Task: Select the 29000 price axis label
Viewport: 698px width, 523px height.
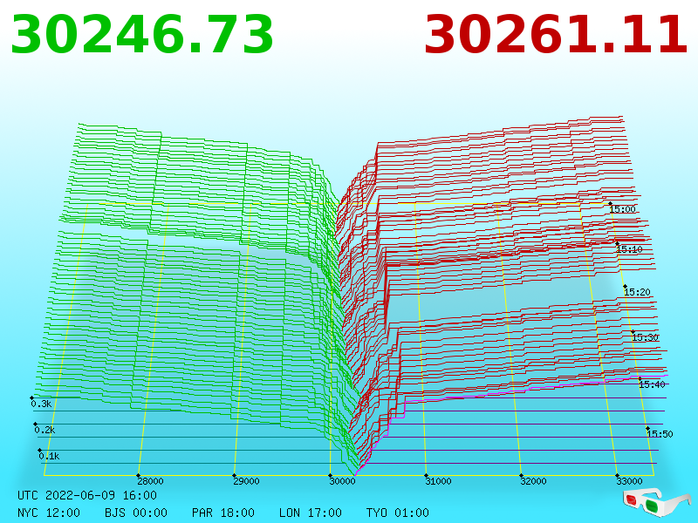Action: click(x=246, y=481)
